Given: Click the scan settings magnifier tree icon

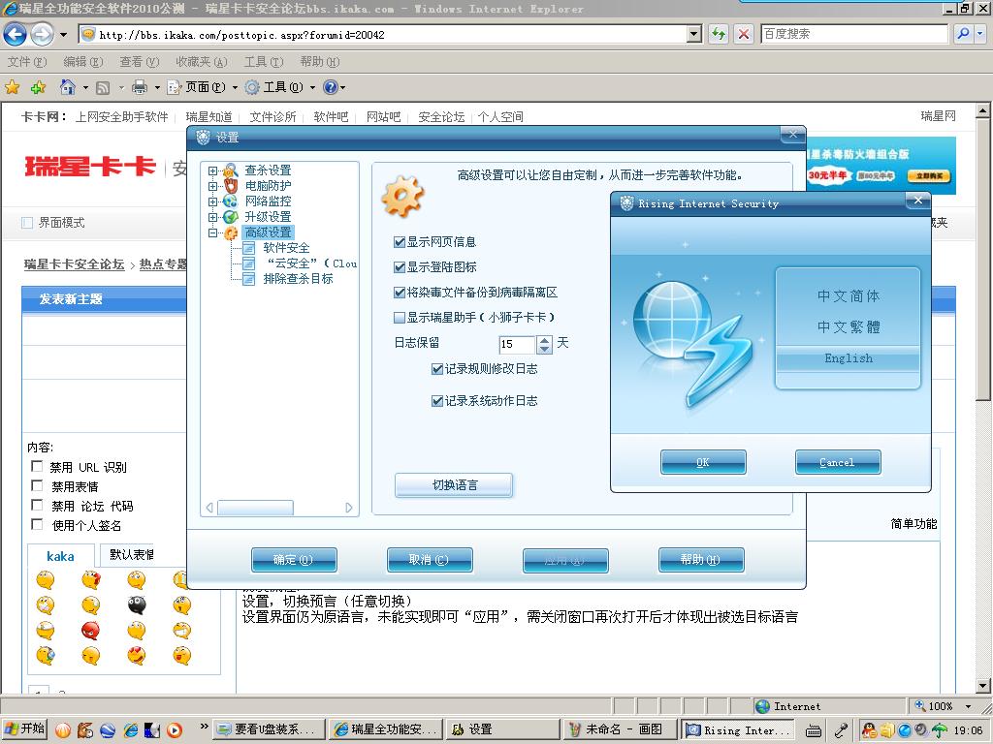Looking at the screenshot, I should [231, 170].
